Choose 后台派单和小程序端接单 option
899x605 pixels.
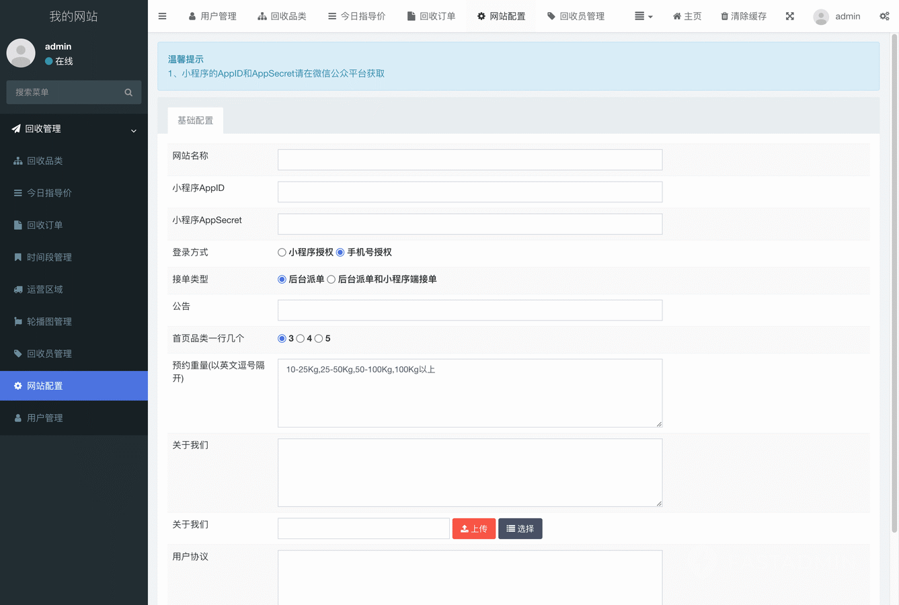(x=331, y=280)
